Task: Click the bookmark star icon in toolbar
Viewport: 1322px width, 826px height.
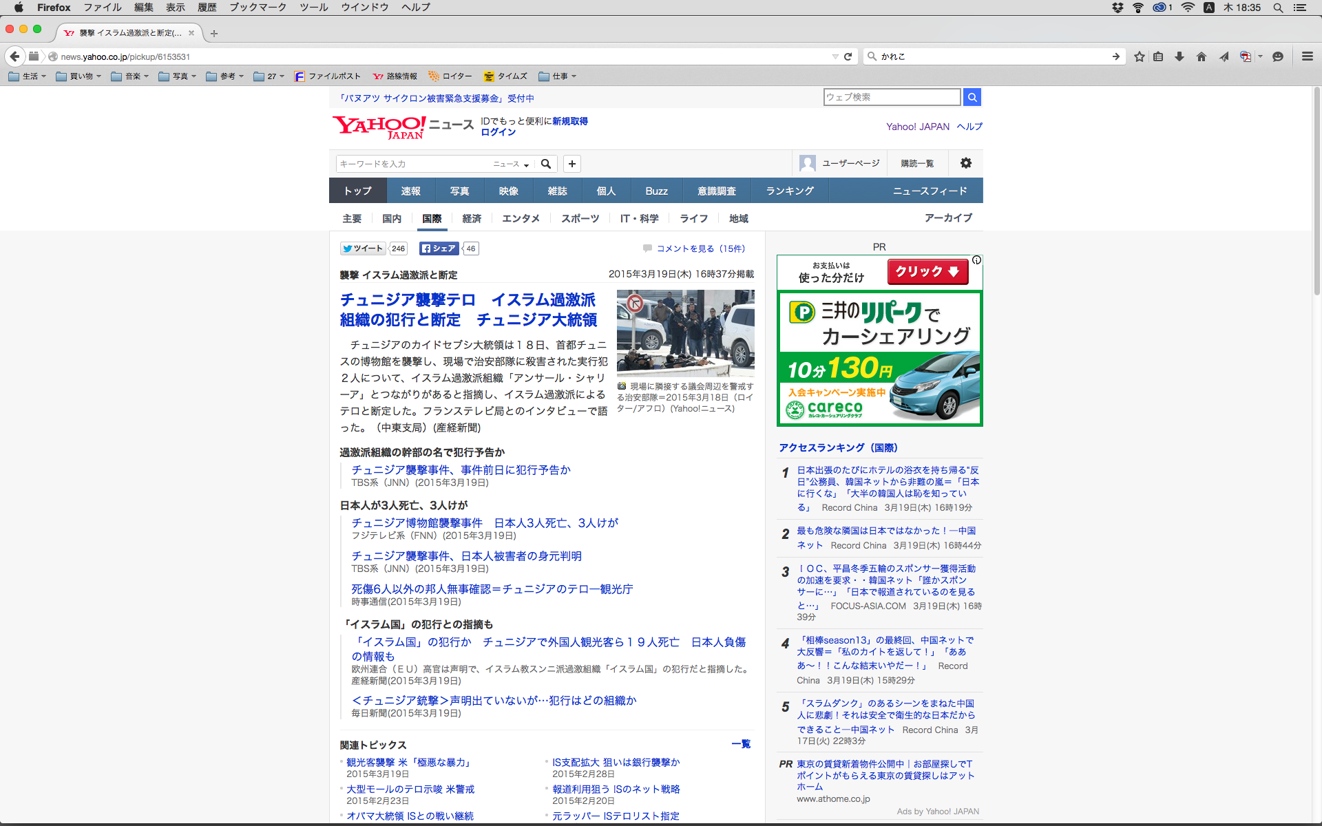Action: (1140, 56)
